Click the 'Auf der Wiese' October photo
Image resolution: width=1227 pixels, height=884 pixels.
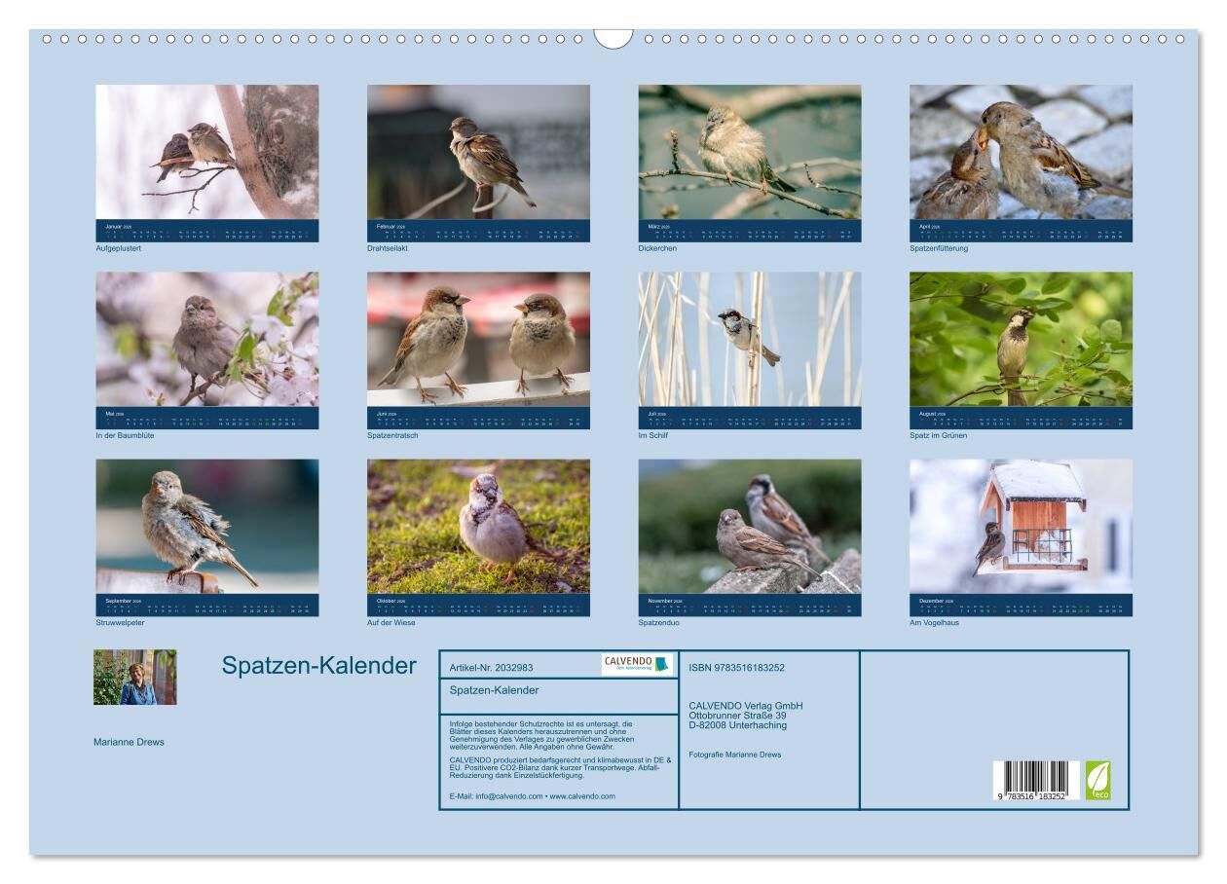478,527
